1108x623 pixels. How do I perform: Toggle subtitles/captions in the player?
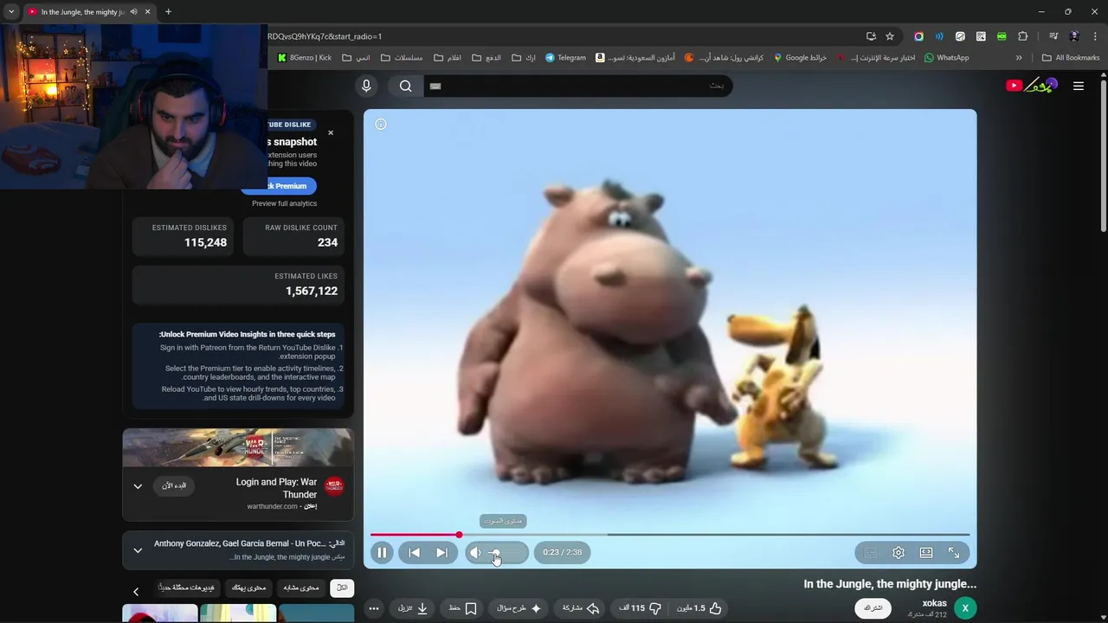click(871, 552)
